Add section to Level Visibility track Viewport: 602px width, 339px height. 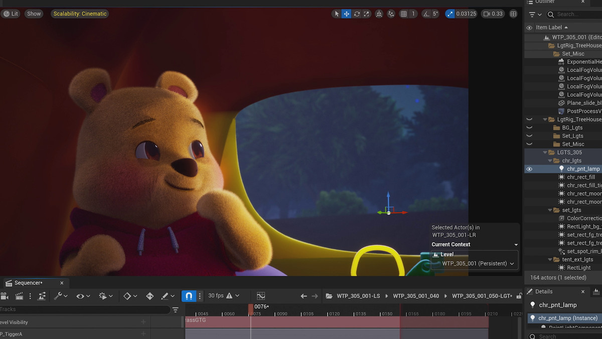143,322
